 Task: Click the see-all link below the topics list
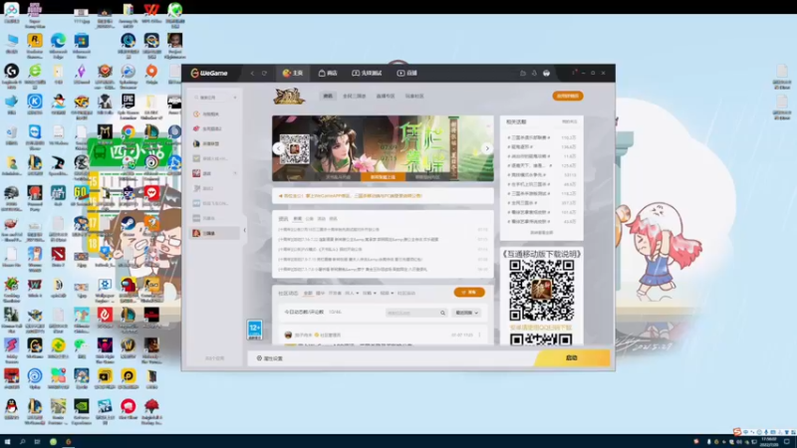pyautogui.click(x=541, y=233)
